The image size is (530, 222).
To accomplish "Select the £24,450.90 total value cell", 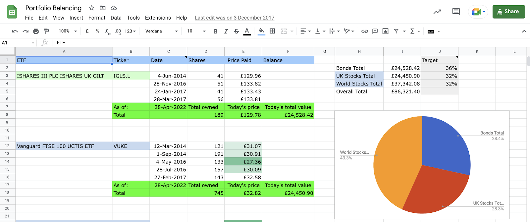I will tap(288, 193).
